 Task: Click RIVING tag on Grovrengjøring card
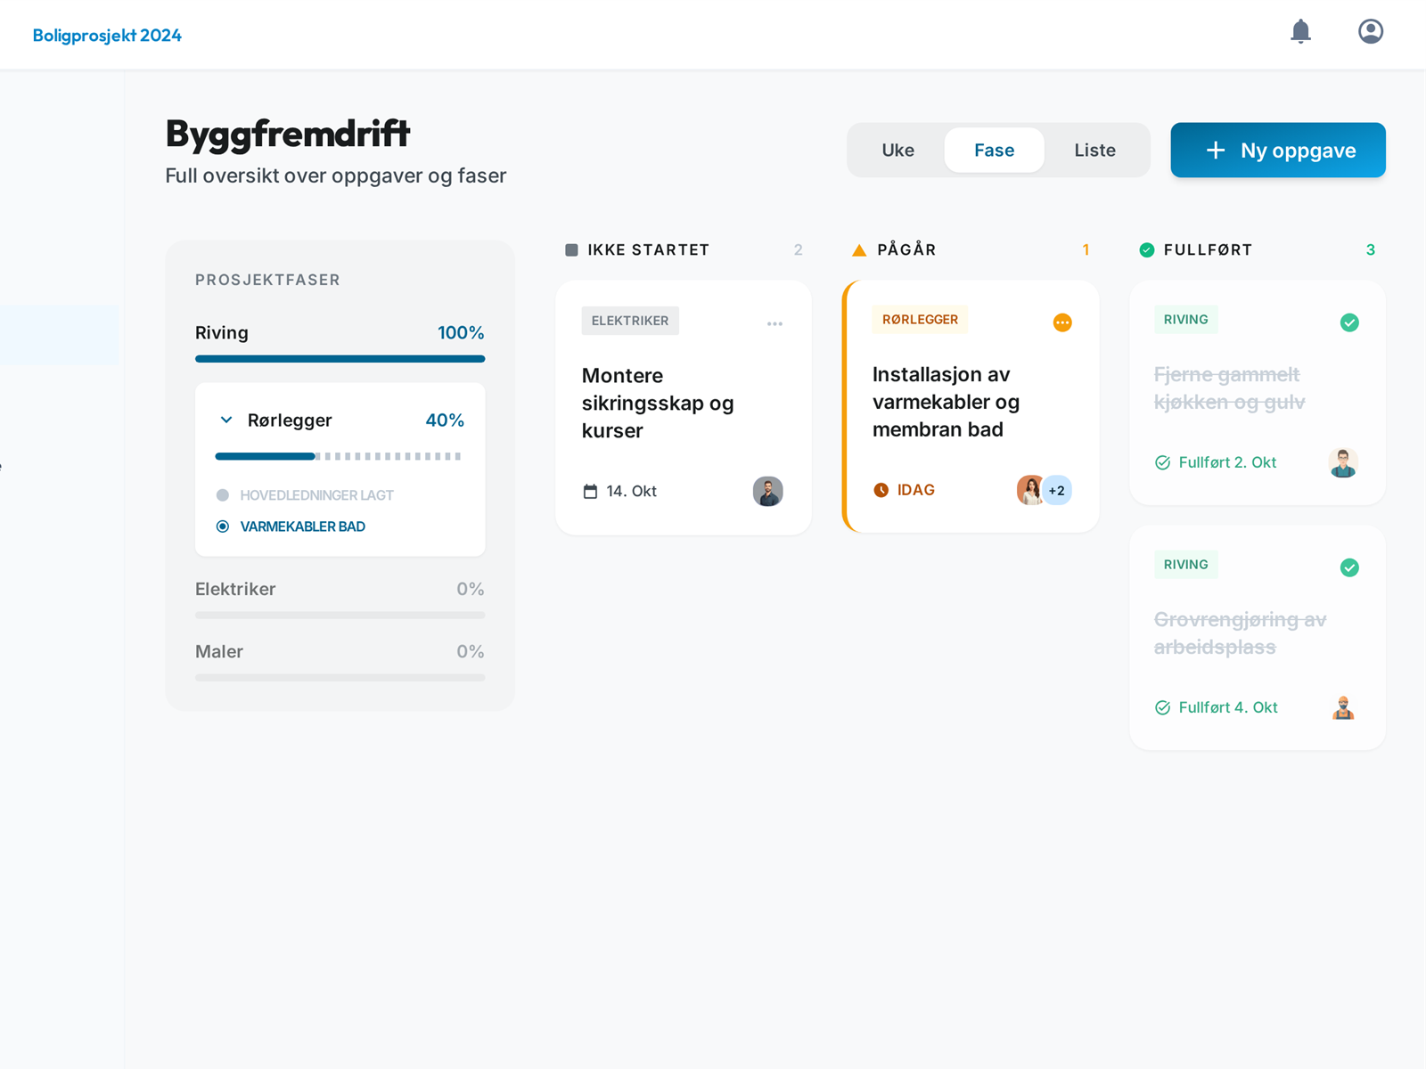(1186, 564)
